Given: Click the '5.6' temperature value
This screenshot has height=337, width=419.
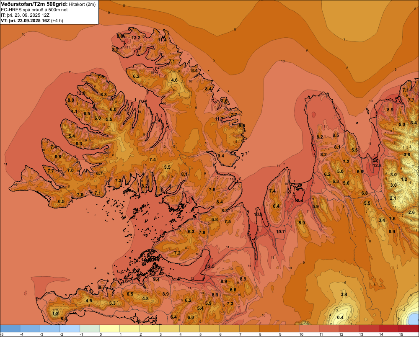Looking at the screenshot, I should pos(346,183).
